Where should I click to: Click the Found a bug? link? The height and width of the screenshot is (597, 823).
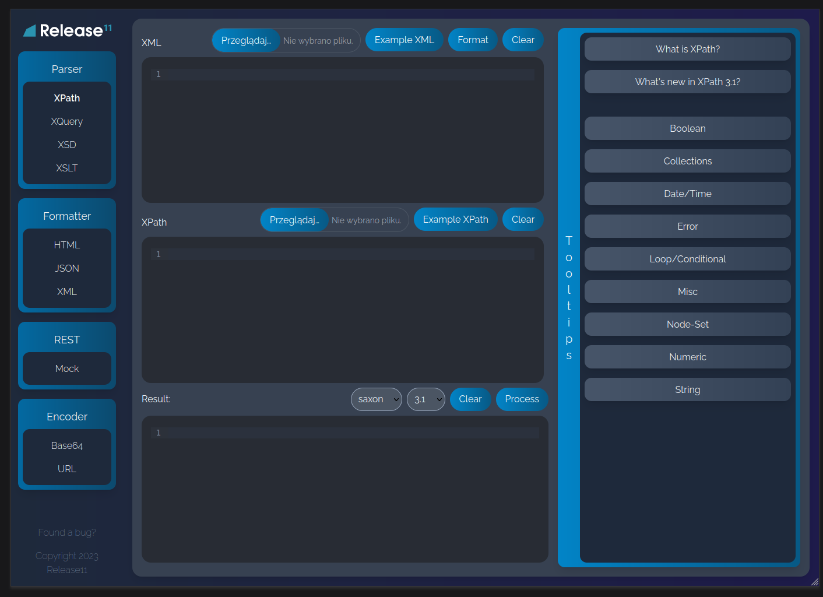point(67,532)
